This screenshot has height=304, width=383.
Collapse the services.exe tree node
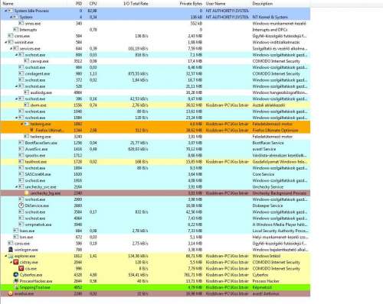tap(11, 48)
